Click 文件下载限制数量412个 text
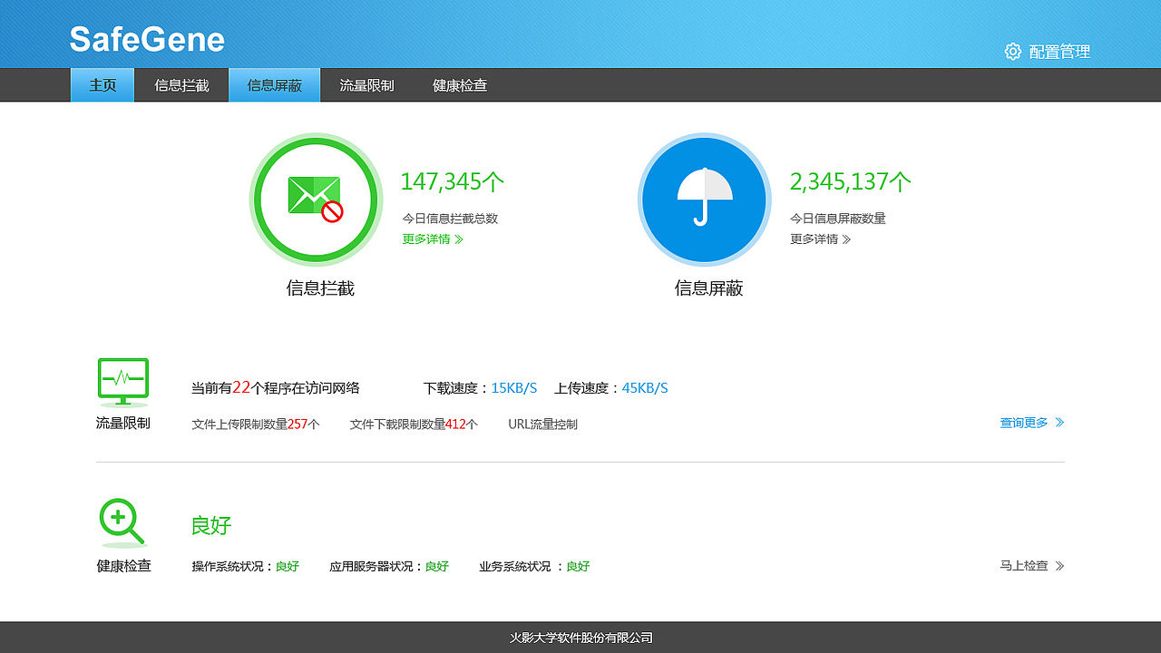Screen dimensions: 1161x653 click(414, 424)
